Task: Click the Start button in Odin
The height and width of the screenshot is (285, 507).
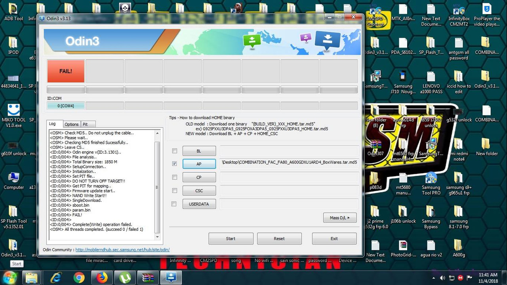Action: [231, 238]
